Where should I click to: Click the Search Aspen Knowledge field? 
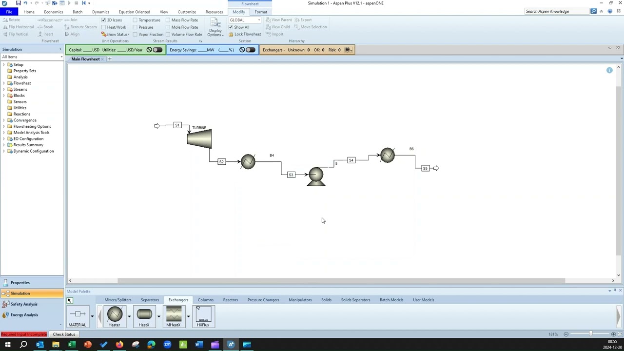[557, 11]
